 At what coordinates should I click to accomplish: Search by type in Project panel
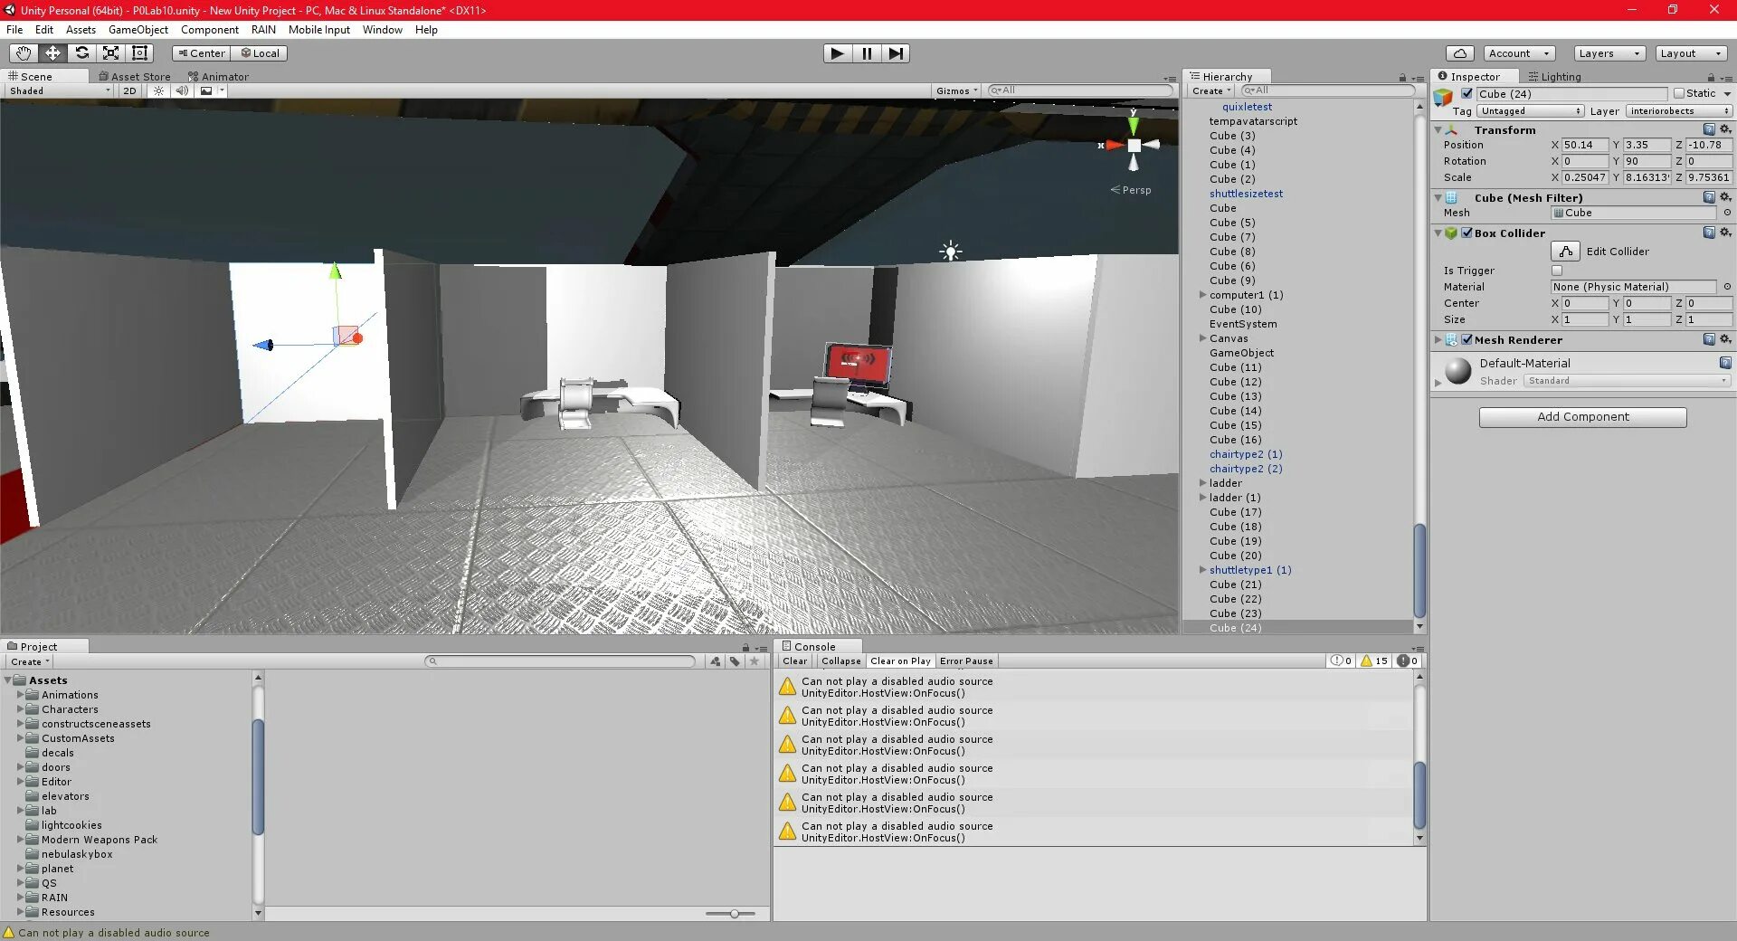[716, 661]
